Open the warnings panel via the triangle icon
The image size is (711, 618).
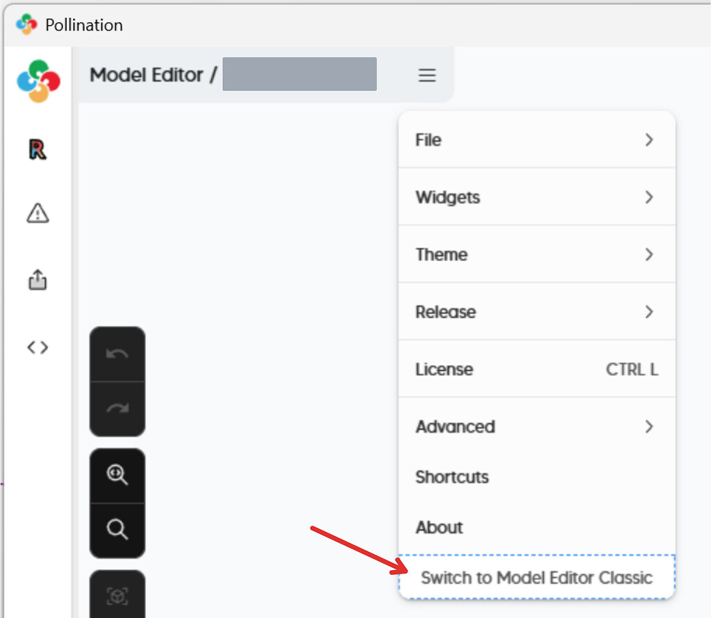tap(37, 213)
